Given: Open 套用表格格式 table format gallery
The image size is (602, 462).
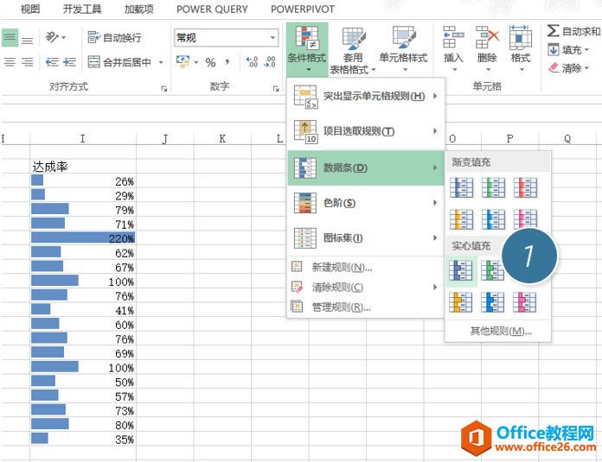Looking at the screenshot, I should (x=352, y=50).
